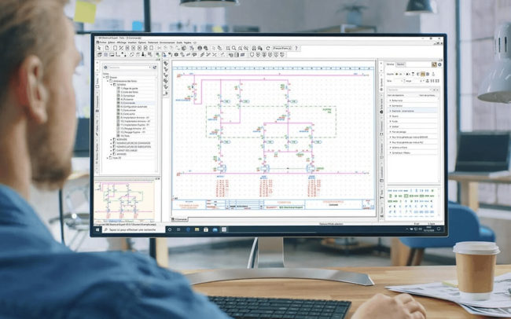This screenshot has height=319, width=511.
Task: Switch to the '5 Commande' sheet tab
Action: (181, 219)
